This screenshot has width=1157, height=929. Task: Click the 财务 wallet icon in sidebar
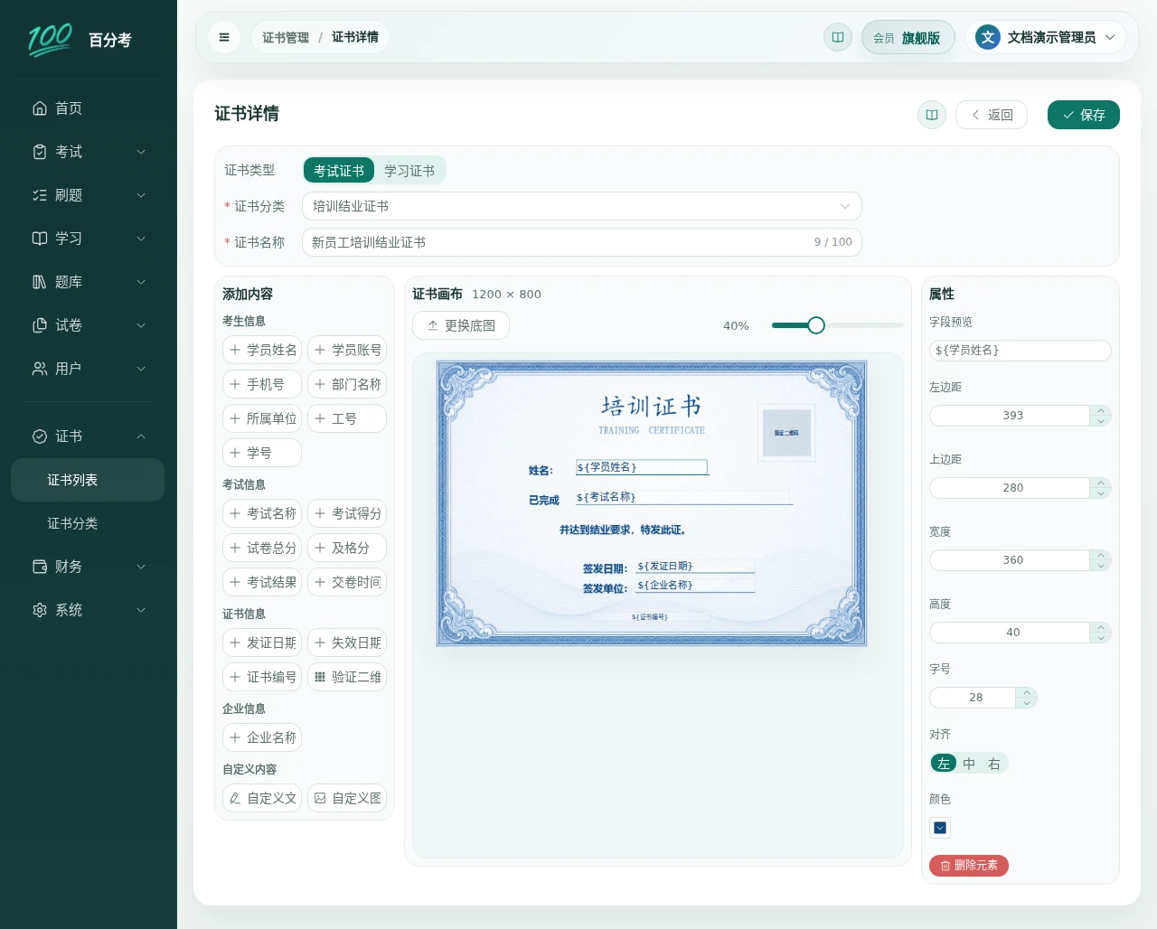coord(40,567)
